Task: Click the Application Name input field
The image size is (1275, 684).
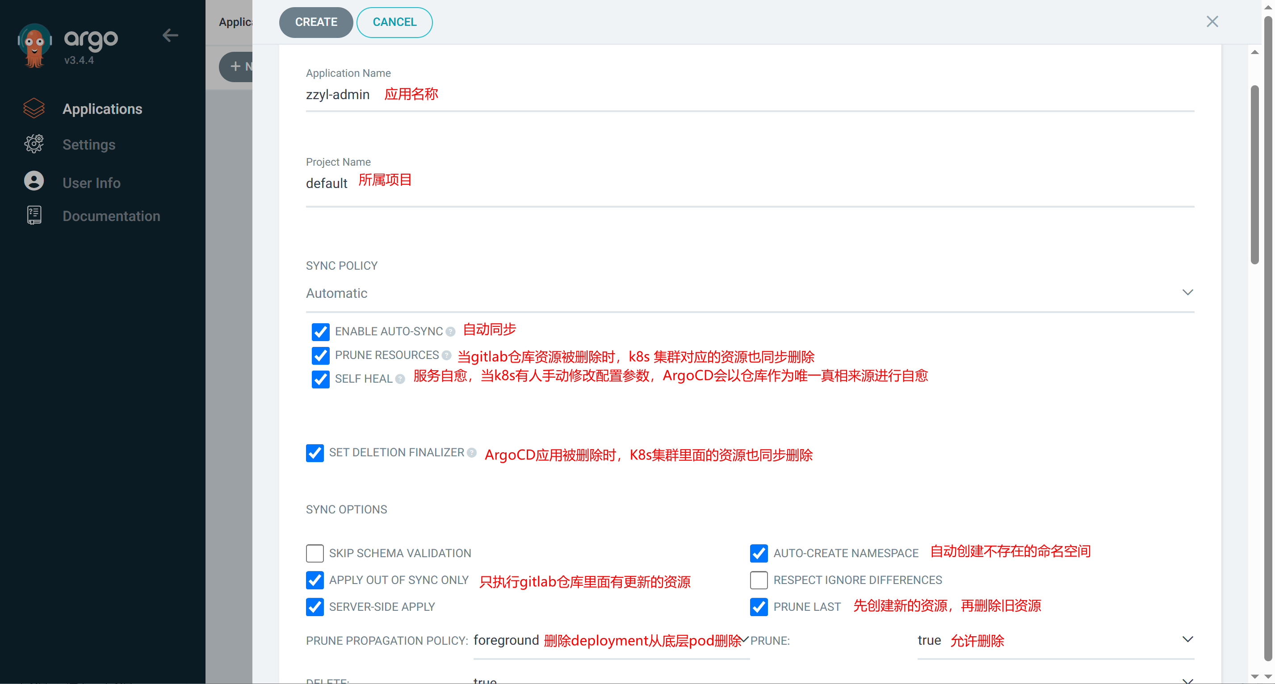Action: coord(750,95)
